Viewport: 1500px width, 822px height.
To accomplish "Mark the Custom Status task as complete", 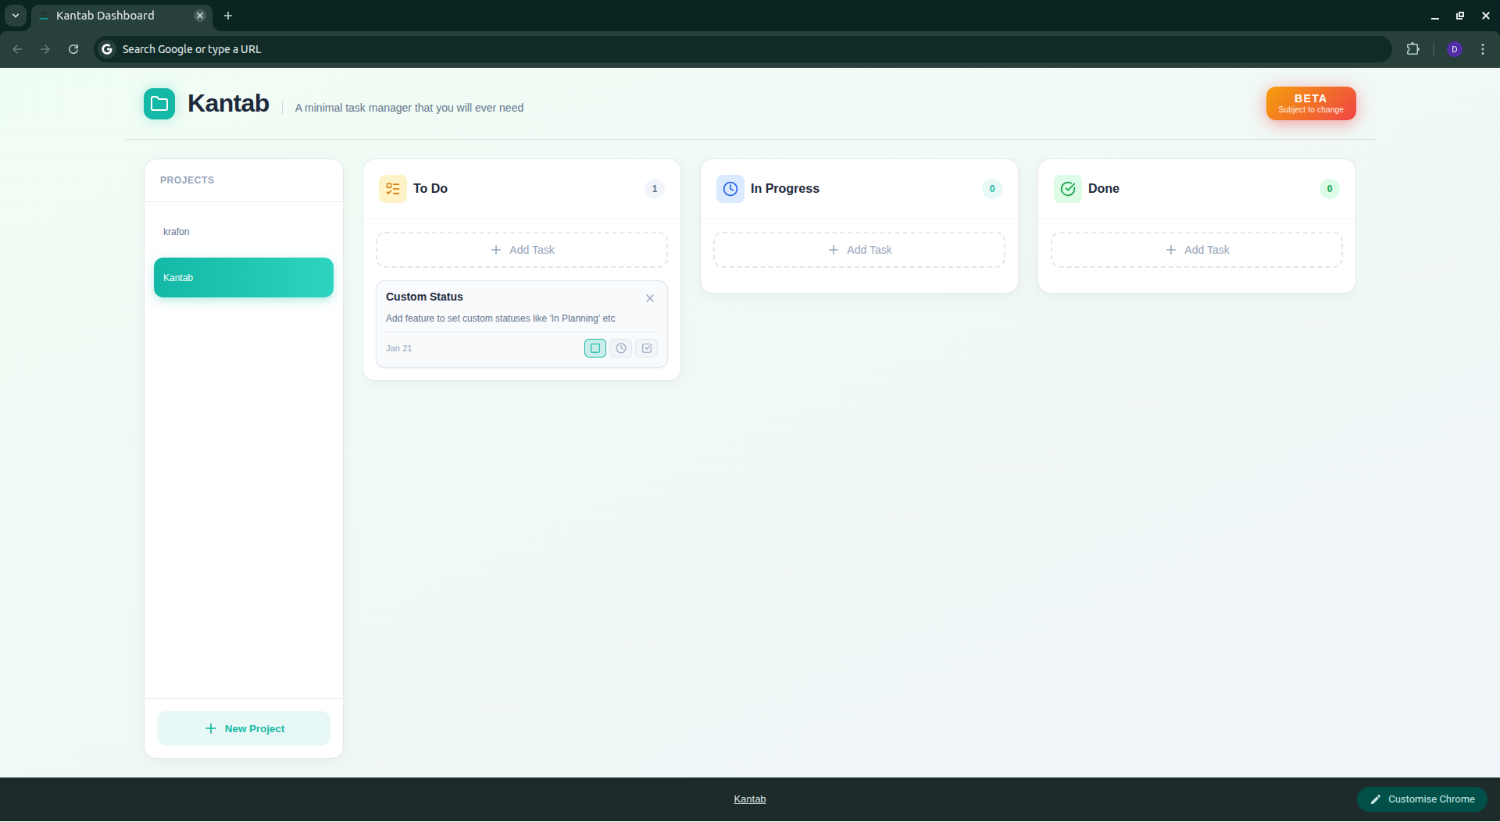I will pos(647,348).
